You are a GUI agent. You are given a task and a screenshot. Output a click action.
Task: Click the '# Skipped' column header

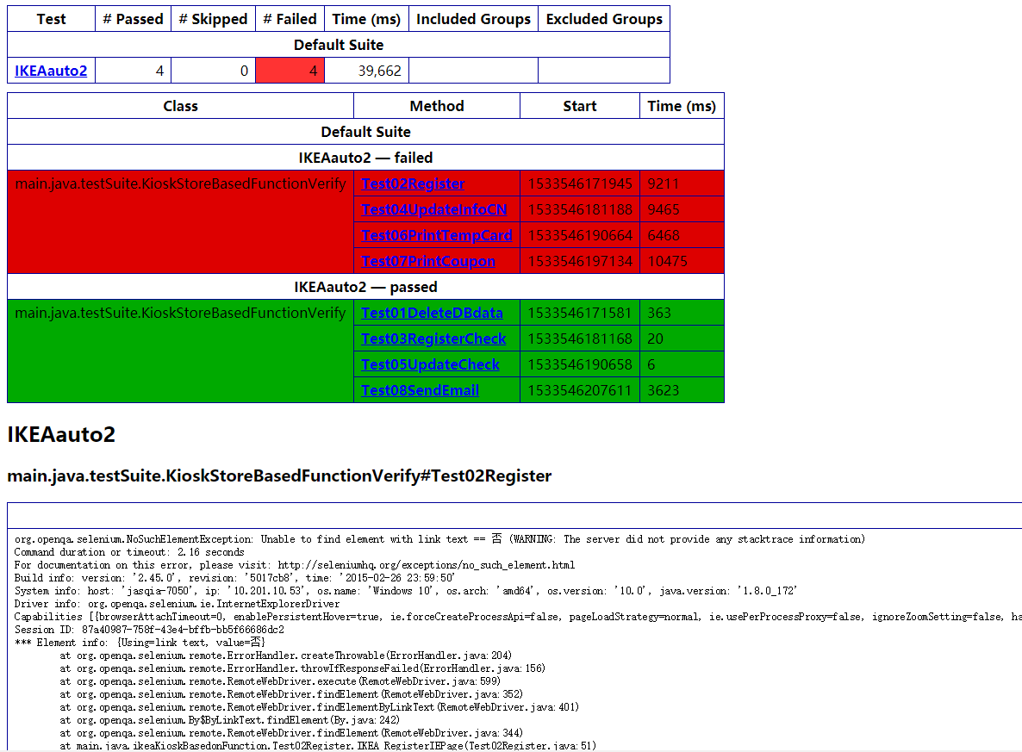coord(213,20)
